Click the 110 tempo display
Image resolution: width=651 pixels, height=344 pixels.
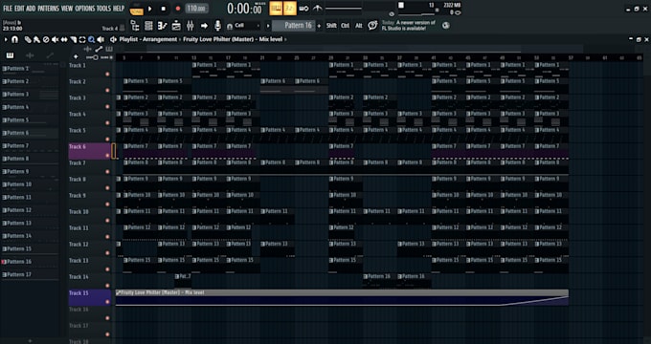(197, 9)
